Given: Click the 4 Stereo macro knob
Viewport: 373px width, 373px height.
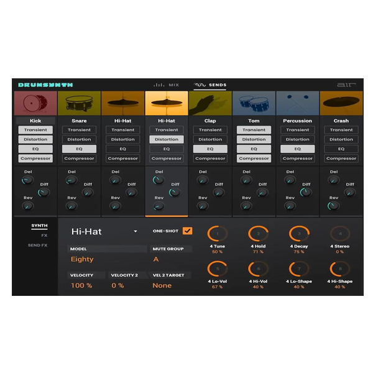Looking at the screenshot, I should (x=340, y=234).
